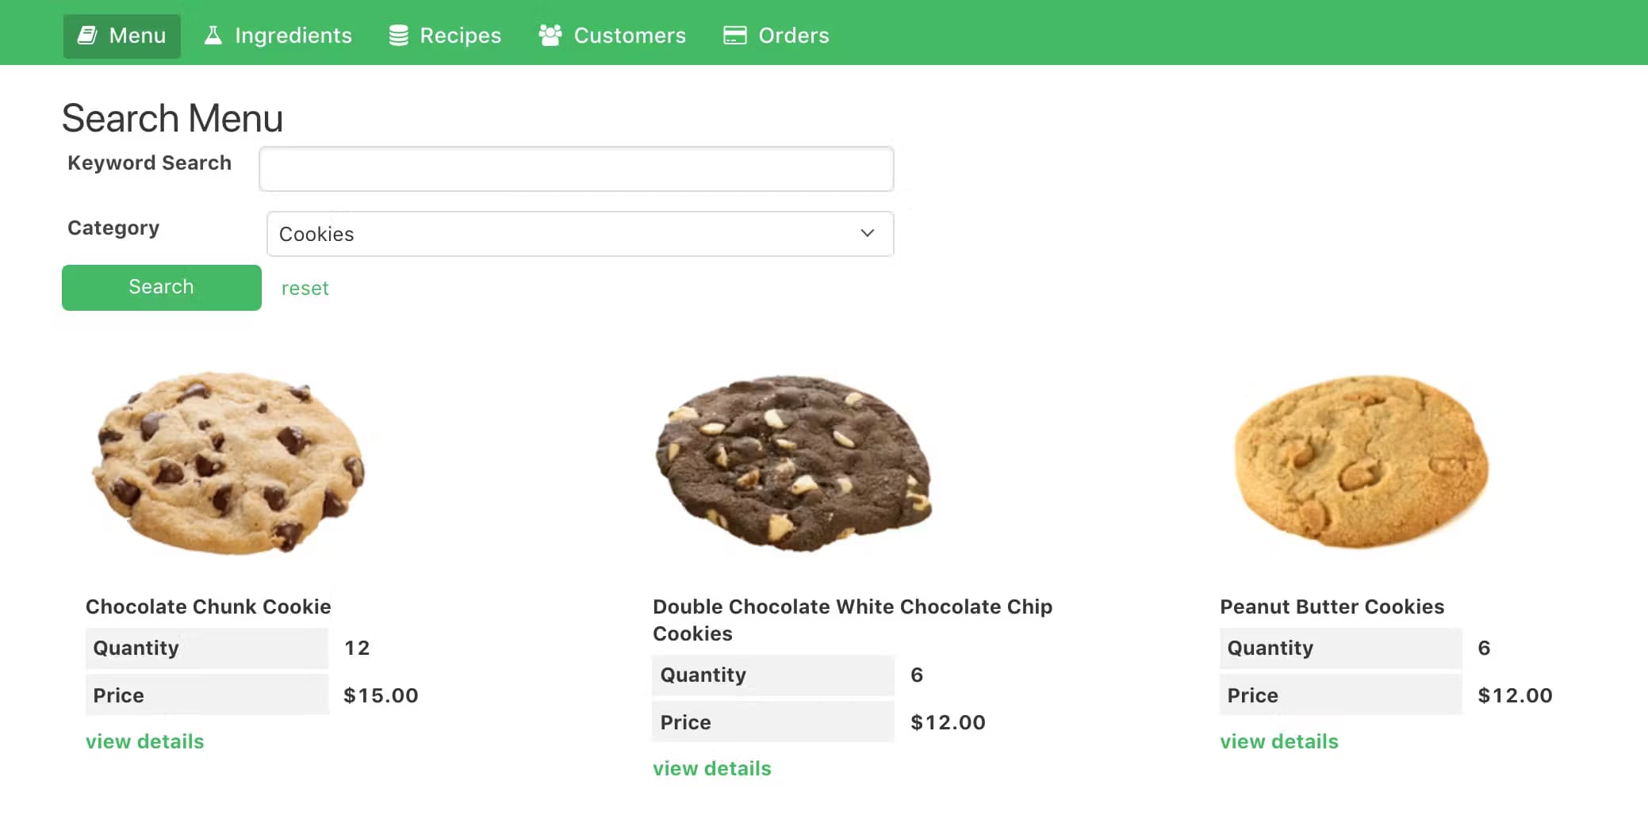
Task: Open the Category dropdown chevron
Action: point(867,233)
